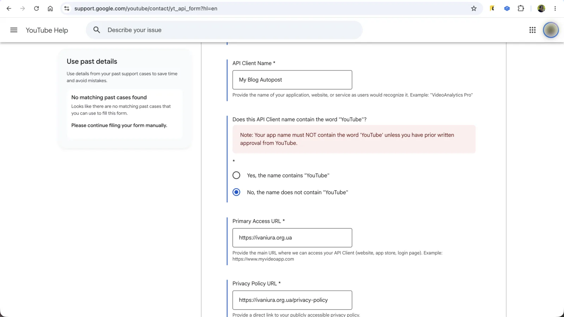This screenshot has height=317, width=564.
Task: Focus the "Describe your issue" search box
Action: 224,30
